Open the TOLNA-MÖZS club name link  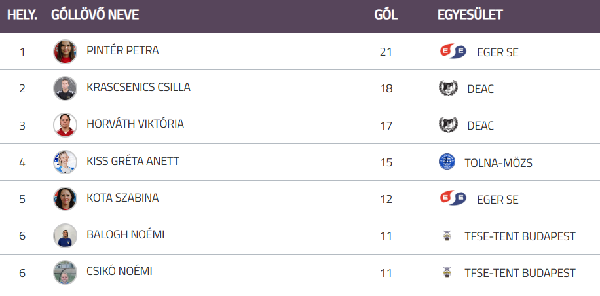pos(498,163)
